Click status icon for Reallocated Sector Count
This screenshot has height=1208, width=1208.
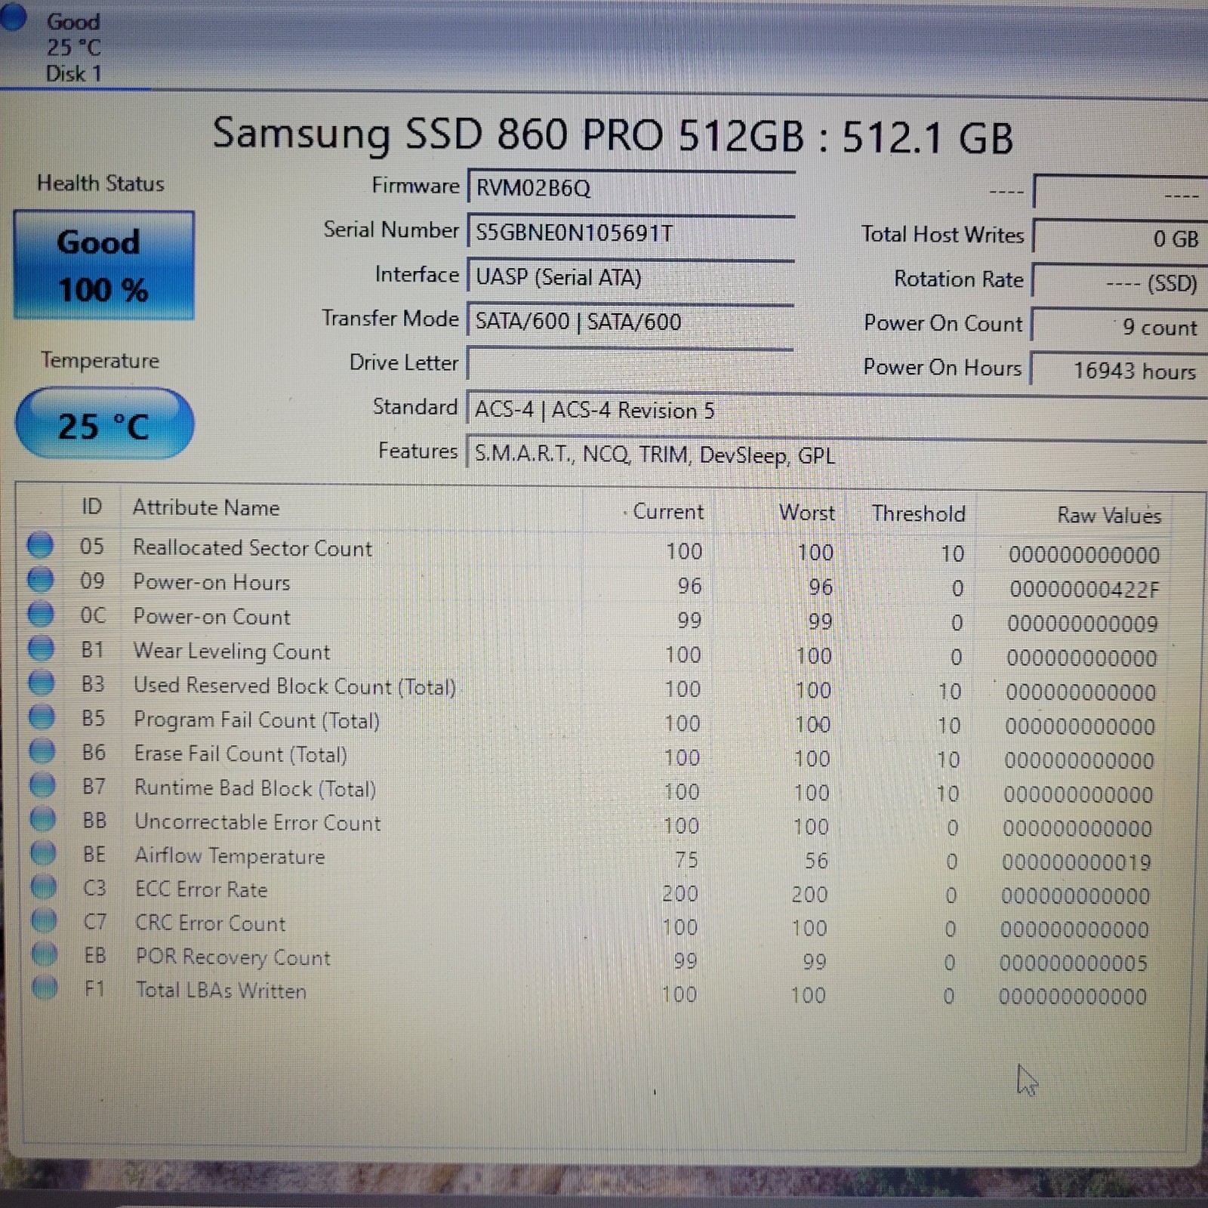(x=40, y=545)
